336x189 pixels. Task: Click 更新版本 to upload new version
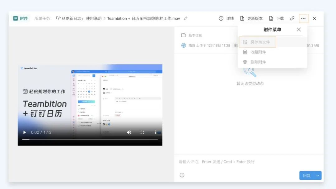click(251, 19)
